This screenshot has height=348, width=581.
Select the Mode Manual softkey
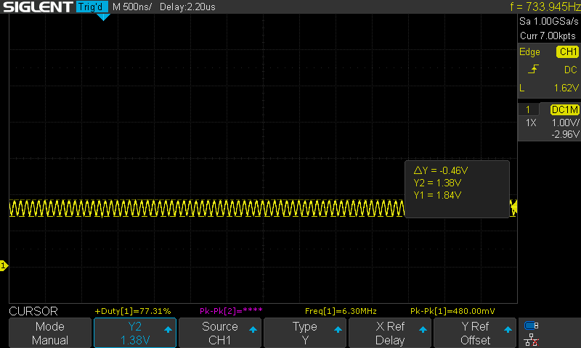click(x=50, y=333)
